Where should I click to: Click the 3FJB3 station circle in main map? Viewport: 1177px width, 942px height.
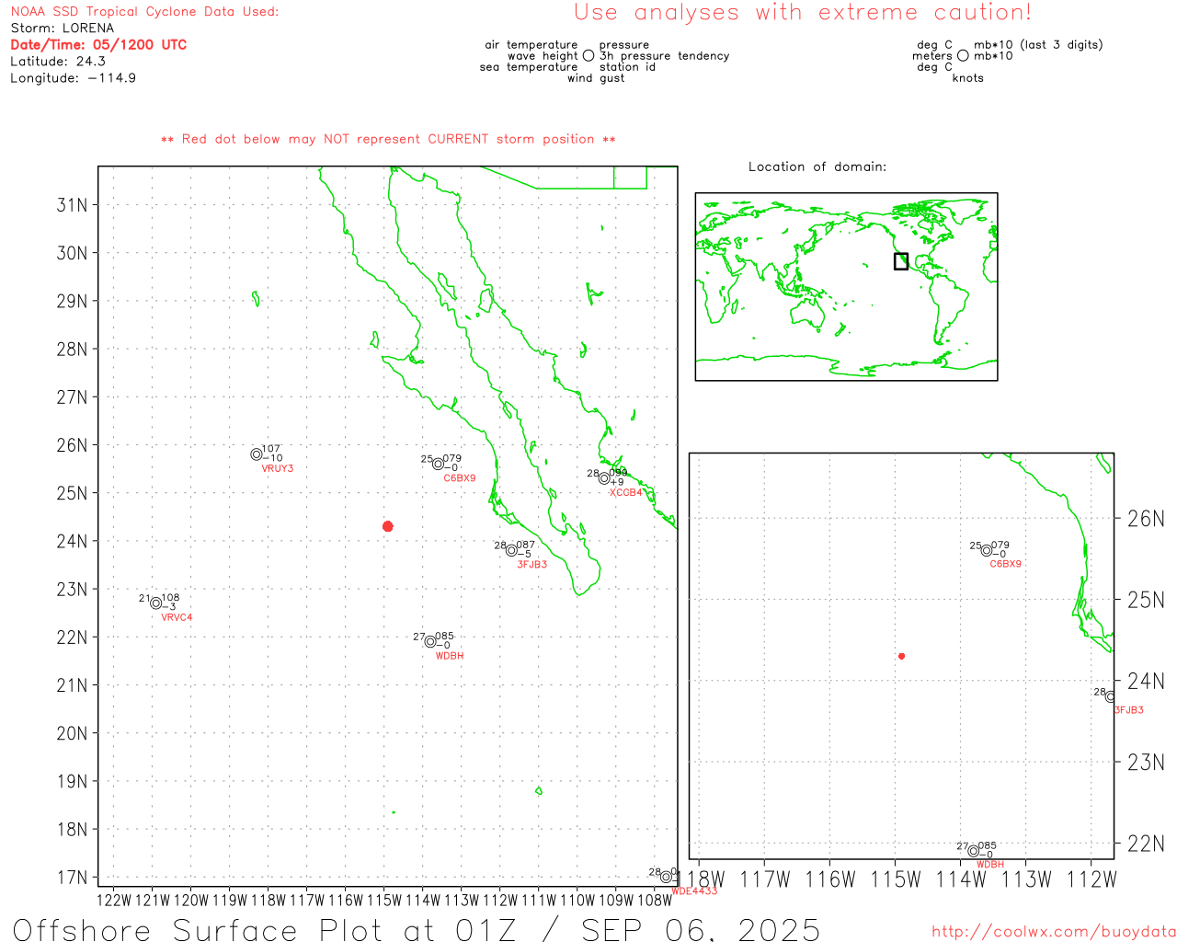[x=511, y=550]
